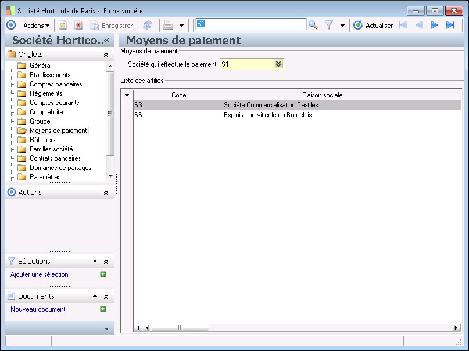Open the Familles société tab folder
Image resolution: width=469 pixels, height=351 pixels.
[x=51, y=149]
